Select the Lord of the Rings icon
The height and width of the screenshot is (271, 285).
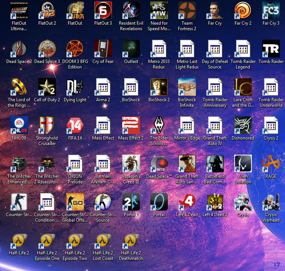[x=19, y=87]
